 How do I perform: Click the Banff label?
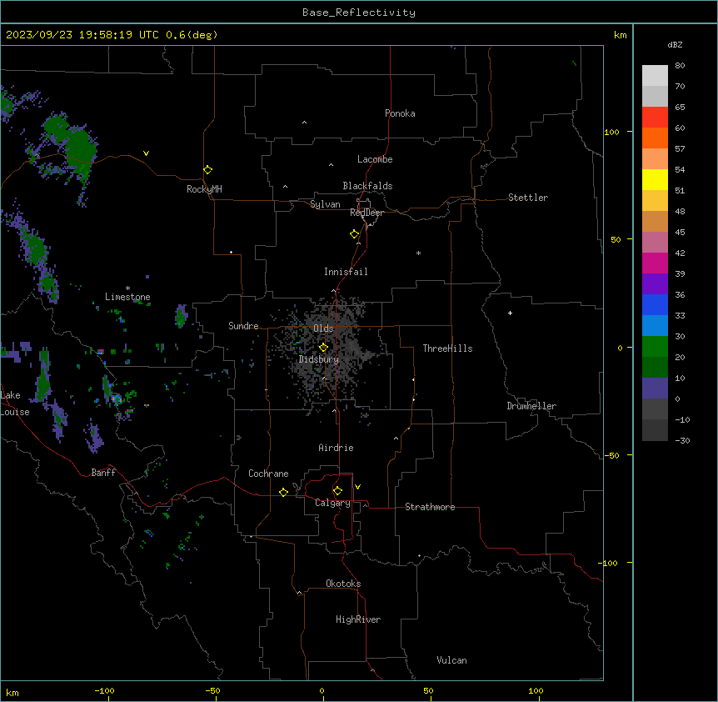[x=103, y=473]
